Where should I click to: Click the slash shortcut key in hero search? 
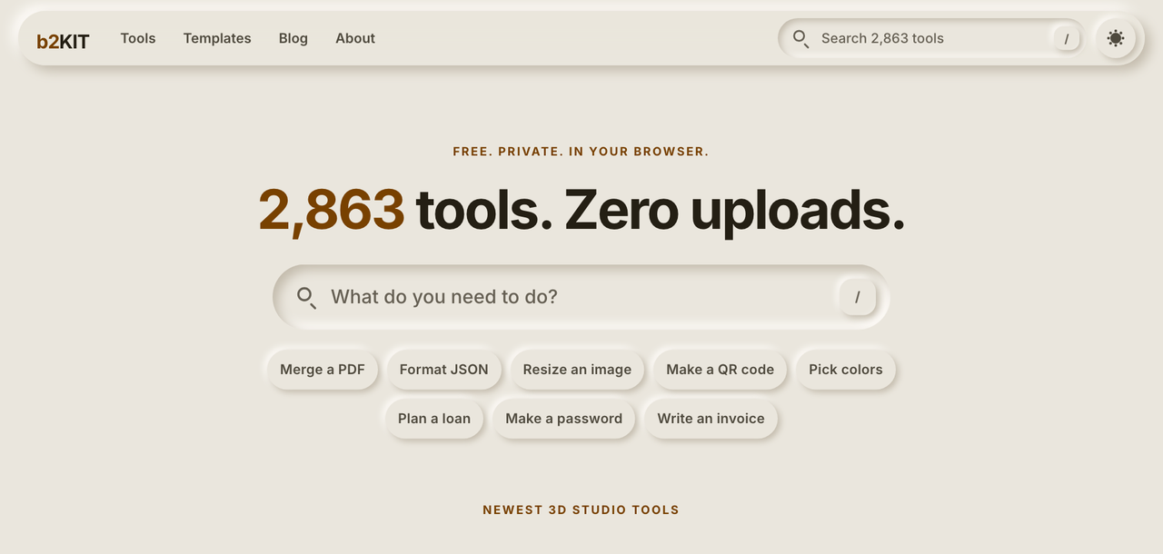[857, 297]
